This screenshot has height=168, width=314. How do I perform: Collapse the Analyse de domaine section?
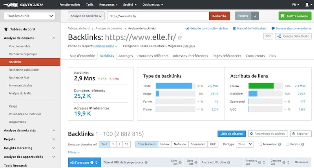(54, 38)
